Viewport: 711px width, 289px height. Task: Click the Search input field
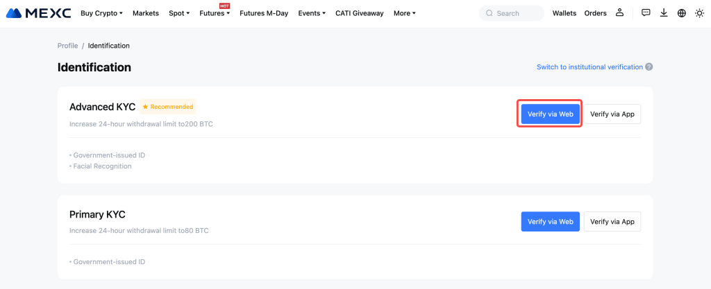point(512,13)
